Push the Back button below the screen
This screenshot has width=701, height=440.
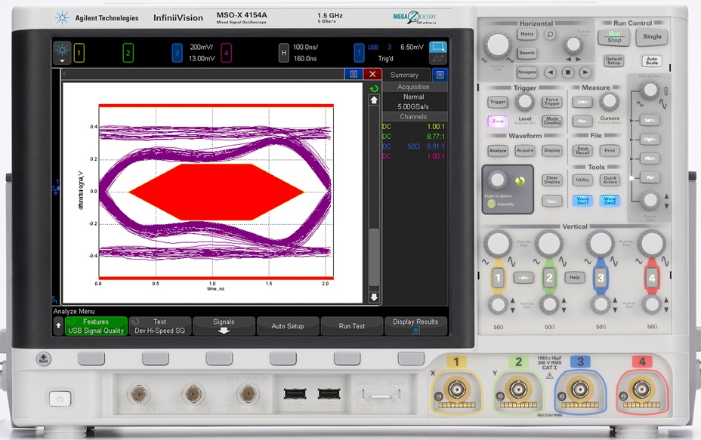(x=43, y=358)
